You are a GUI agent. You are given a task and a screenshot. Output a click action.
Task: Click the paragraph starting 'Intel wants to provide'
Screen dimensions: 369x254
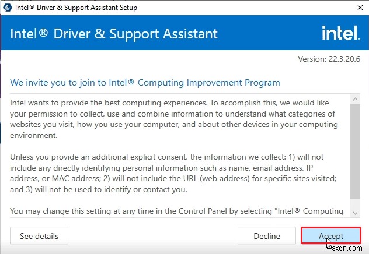(x=174, y=119)
